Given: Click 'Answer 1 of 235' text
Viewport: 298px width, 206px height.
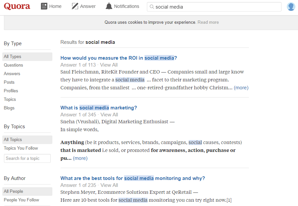Looking at the screenshot, I should click(x=78, y=185).
